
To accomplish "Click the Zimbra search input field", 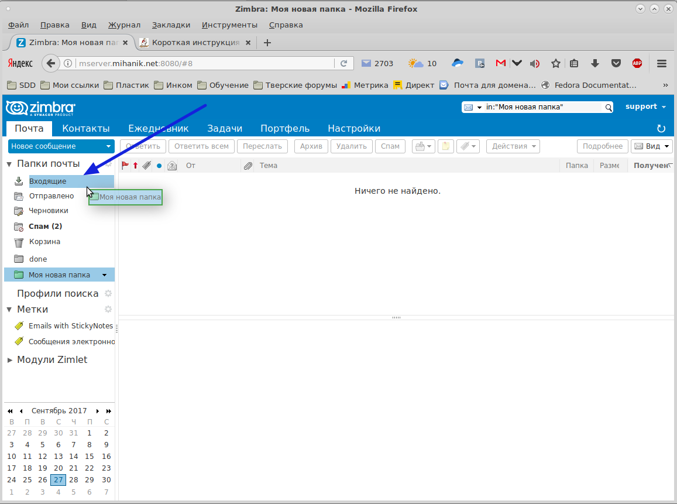I will click(543, 107).
